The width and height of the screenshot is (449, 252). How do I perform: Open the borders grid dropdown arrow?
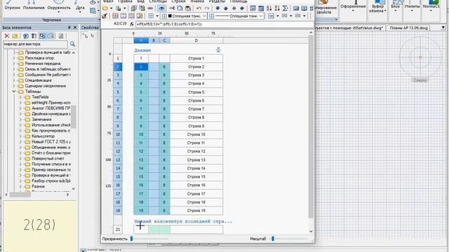(157, 16)
